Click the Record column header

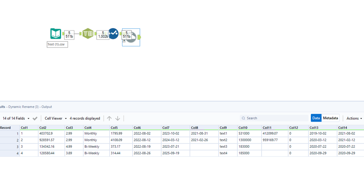point(10,128)
